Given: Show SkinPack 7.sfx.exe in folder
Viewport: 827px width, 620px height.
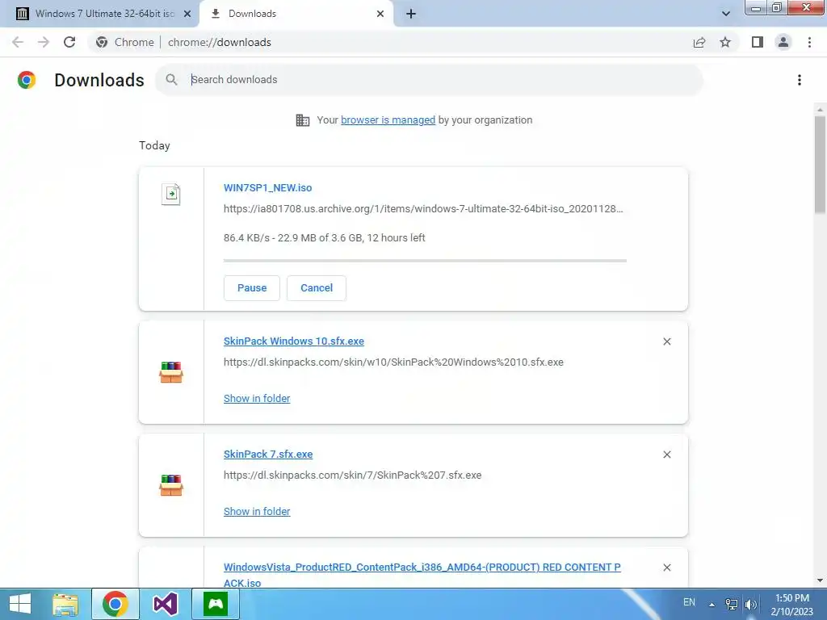Looking at the screenshot, I should click(x=257, y=511).
